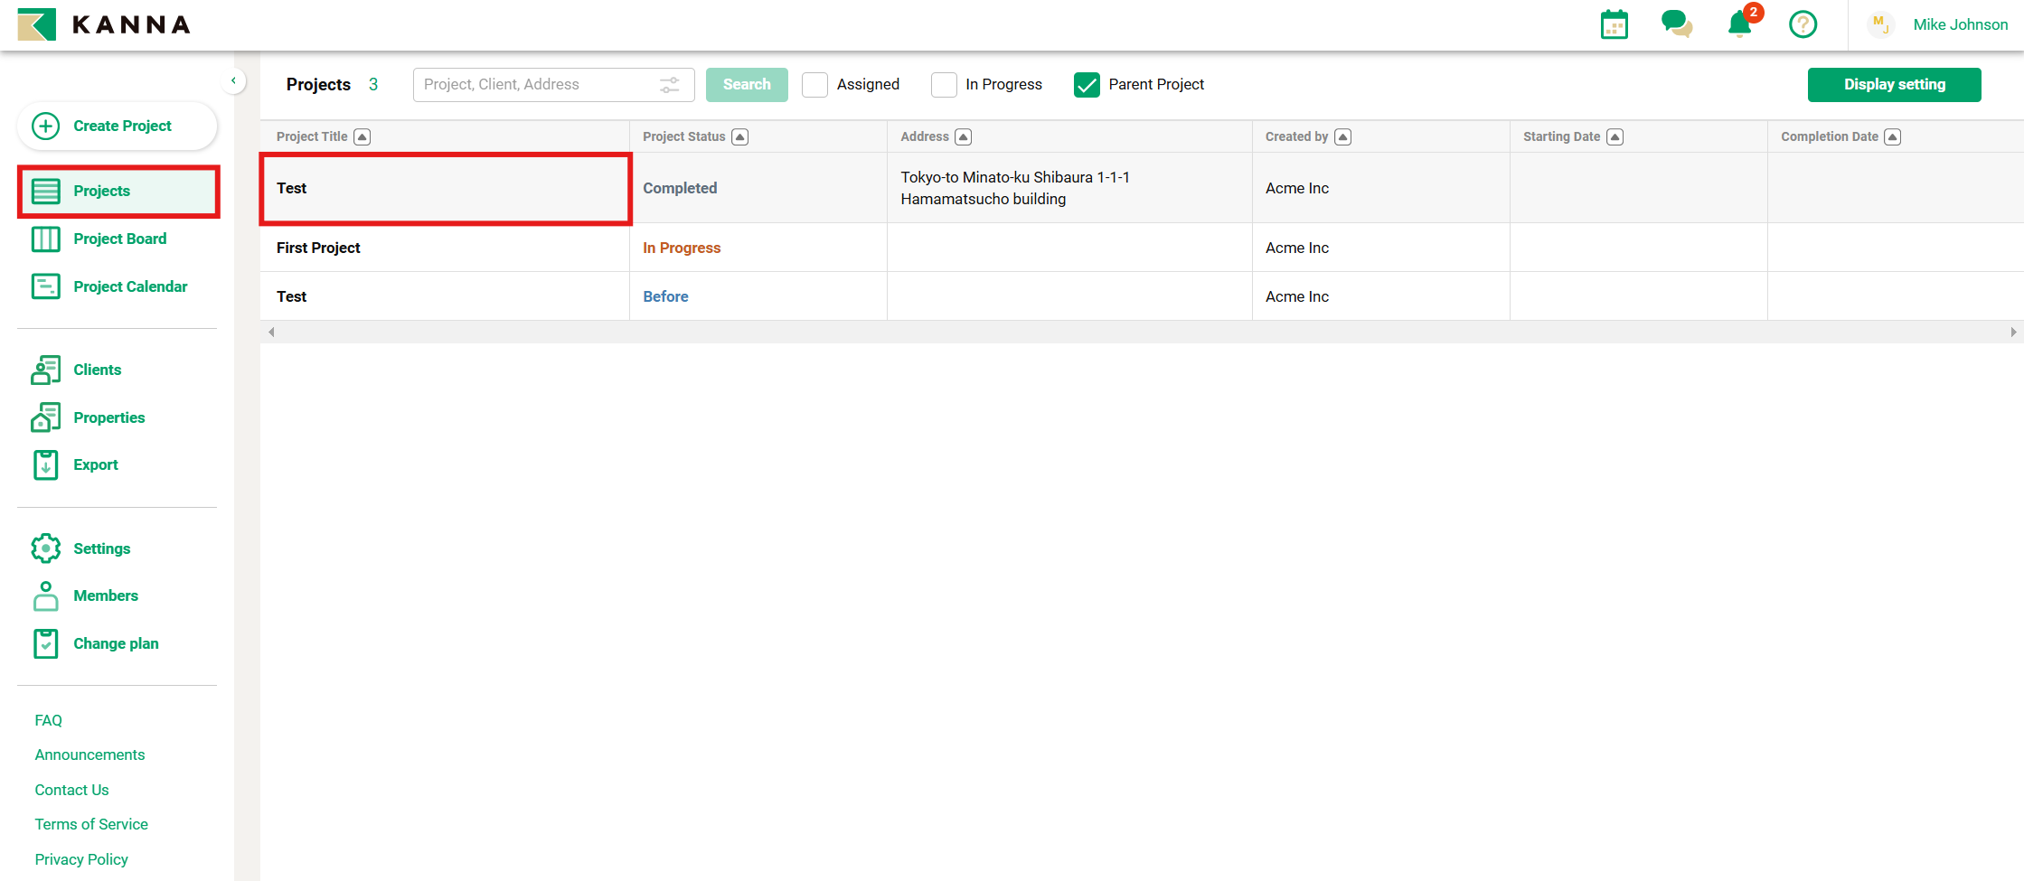Sort by Project Title column arrow
This screenshot has height=881, width=2024.
pos(362,137)
